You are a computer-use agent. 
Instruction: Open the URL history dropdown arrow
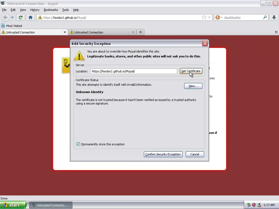(x=210, y=17)
